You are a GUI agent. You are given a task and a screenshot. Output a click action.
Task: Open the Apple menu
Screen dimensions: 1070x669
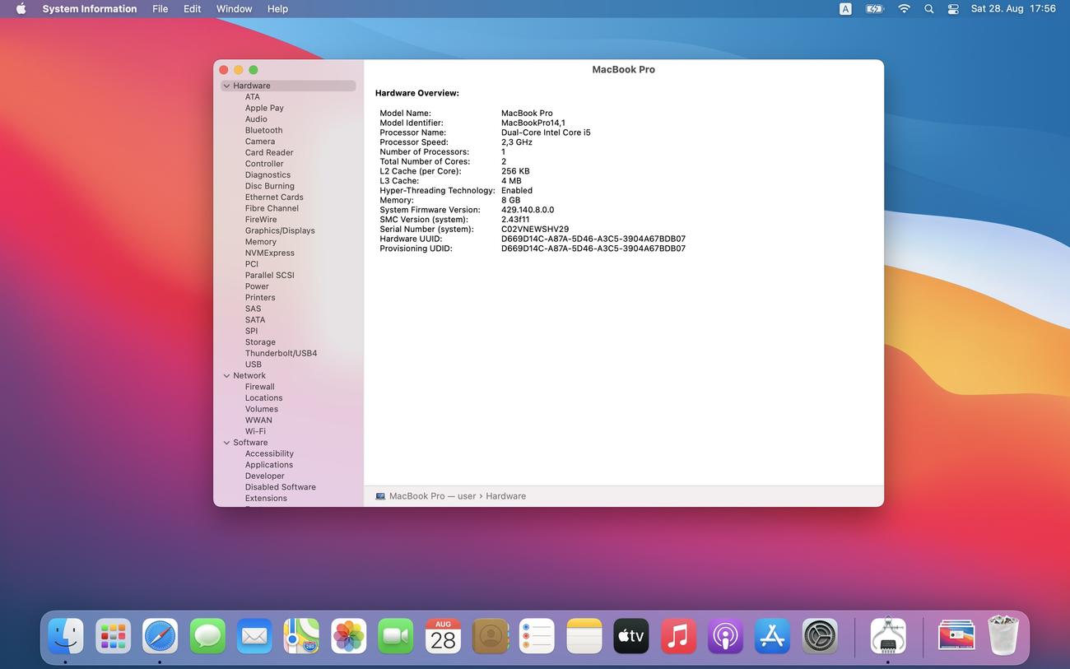pos(21,9)
